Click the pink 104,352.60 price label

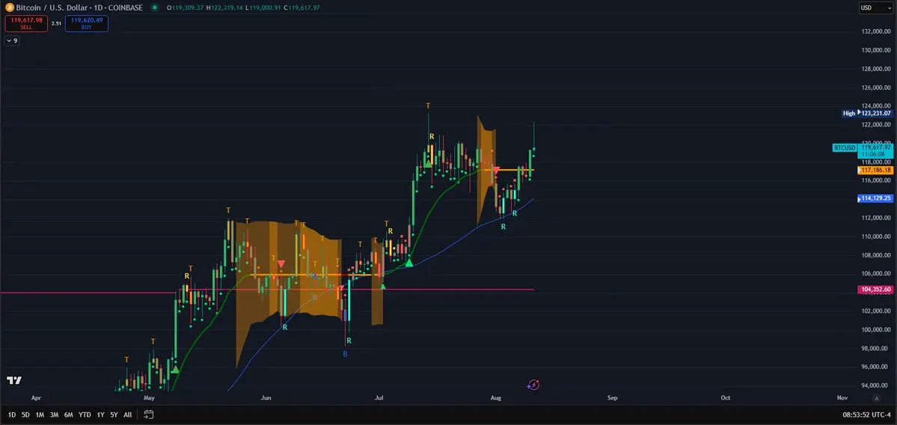point(875,290)
